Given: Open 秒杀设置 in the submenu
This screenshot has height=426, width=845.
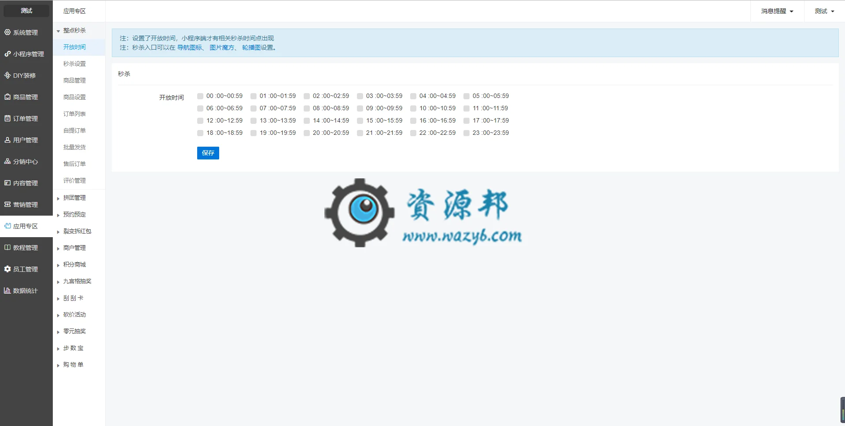Looking at the screenshot, I should coord(74,64).
